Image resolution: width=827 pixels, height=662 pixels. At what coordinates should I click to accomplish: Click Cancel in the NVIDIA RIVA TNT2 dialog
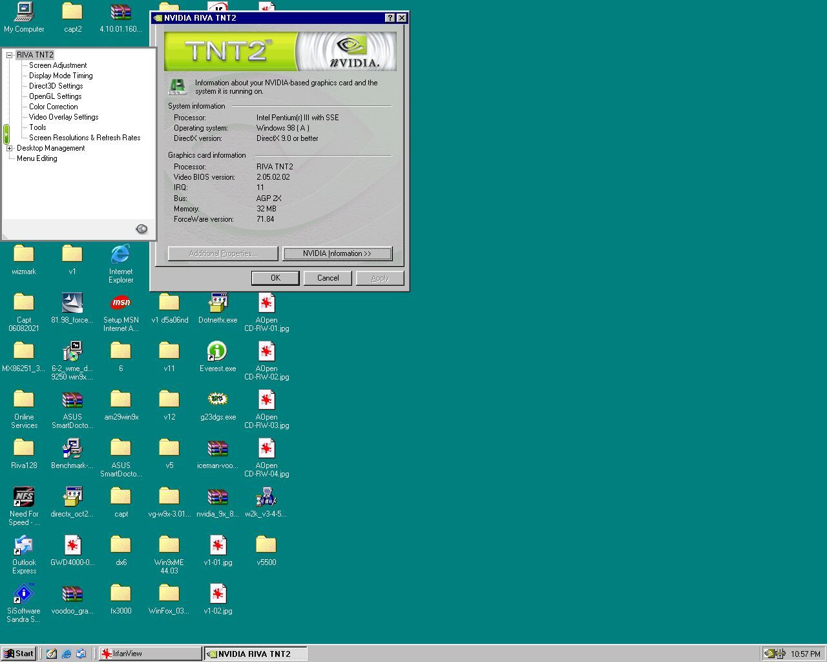(328, 278)
